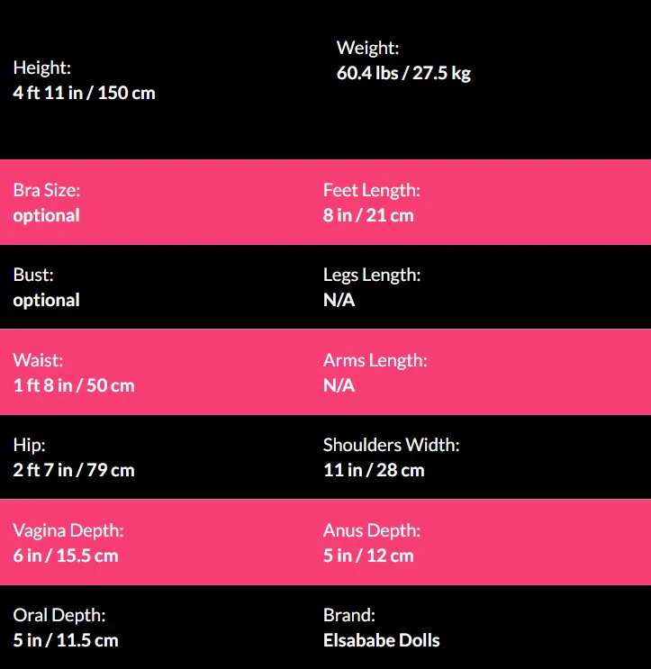Select the waist value 1 ft 8 in / 50 cm
Screen dimensions: 651x669
[74, 385]
